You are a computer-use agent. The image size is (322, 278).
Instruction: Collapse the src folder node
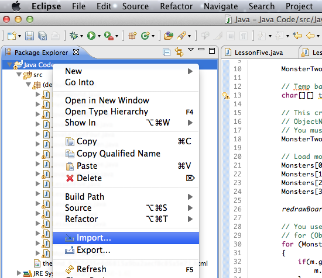19,75
